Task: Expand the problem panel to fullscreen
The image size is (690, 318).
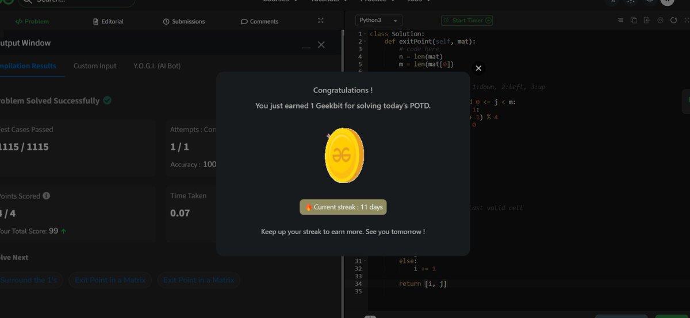Action: [x=321, y=21]
